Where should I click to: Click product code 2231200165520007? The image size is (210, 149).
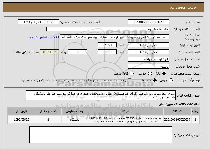(x=177, y=119)
